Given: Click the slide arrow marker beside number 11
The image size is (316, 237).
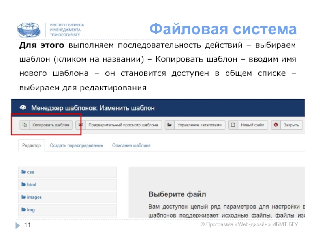Looking at the screenshot, I should 18,225.
